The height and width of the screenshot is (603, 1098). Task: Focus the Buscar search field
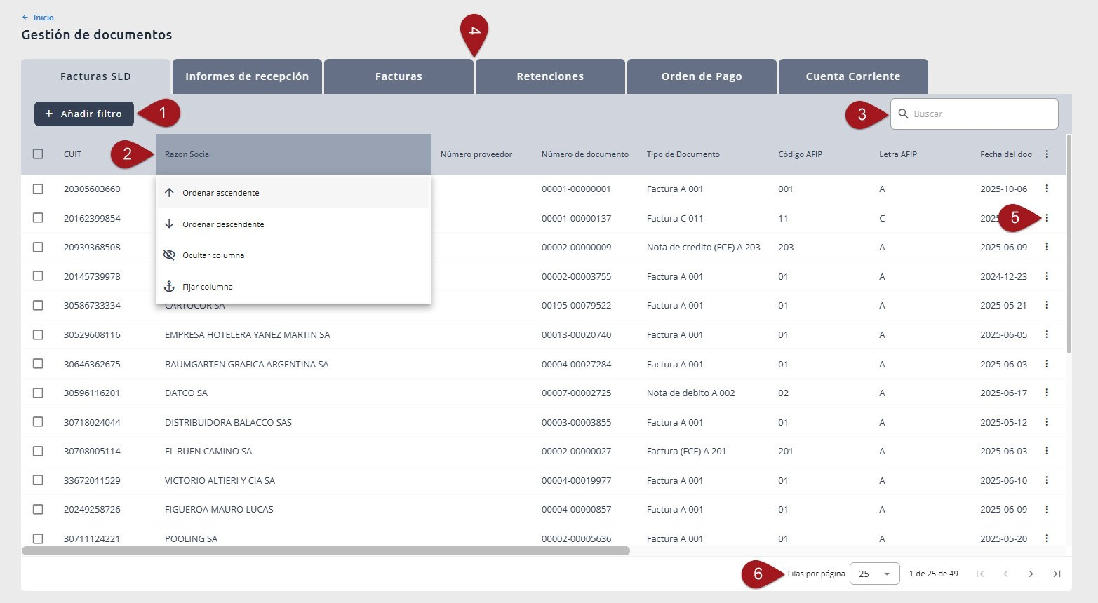point(975,114)
